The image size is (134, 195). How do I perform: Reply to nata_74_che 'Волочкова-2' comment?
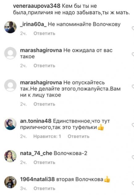pos(44,163)
